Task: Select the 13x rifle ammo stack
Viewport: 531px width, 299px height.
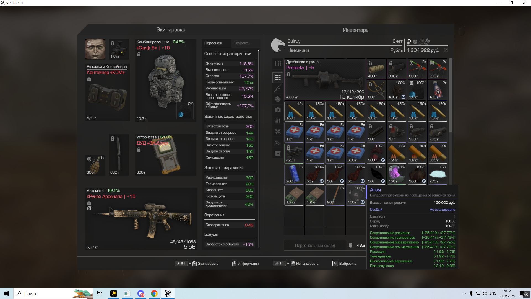Action: (294, 111)
